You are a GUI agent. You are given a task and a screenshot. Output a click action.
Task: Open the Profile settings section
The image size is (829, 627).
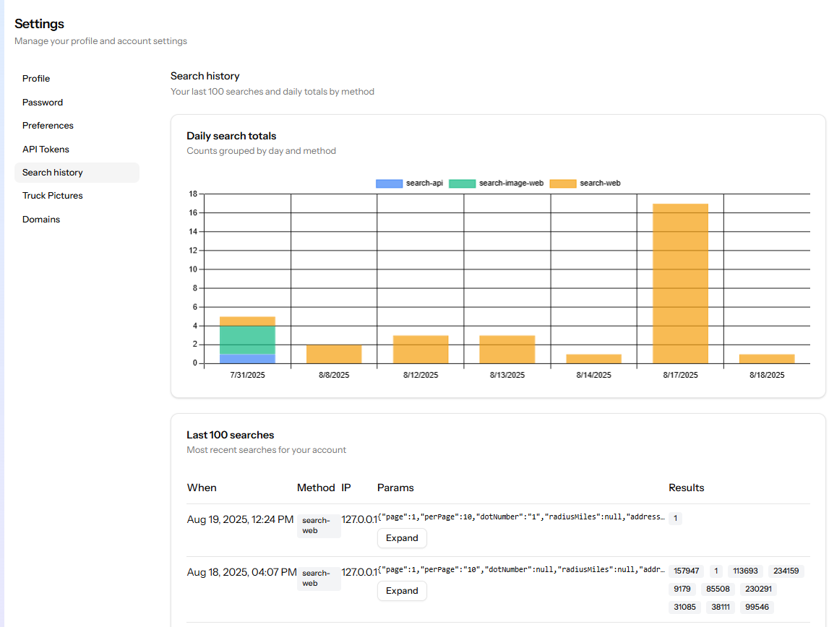click(36, 78)
